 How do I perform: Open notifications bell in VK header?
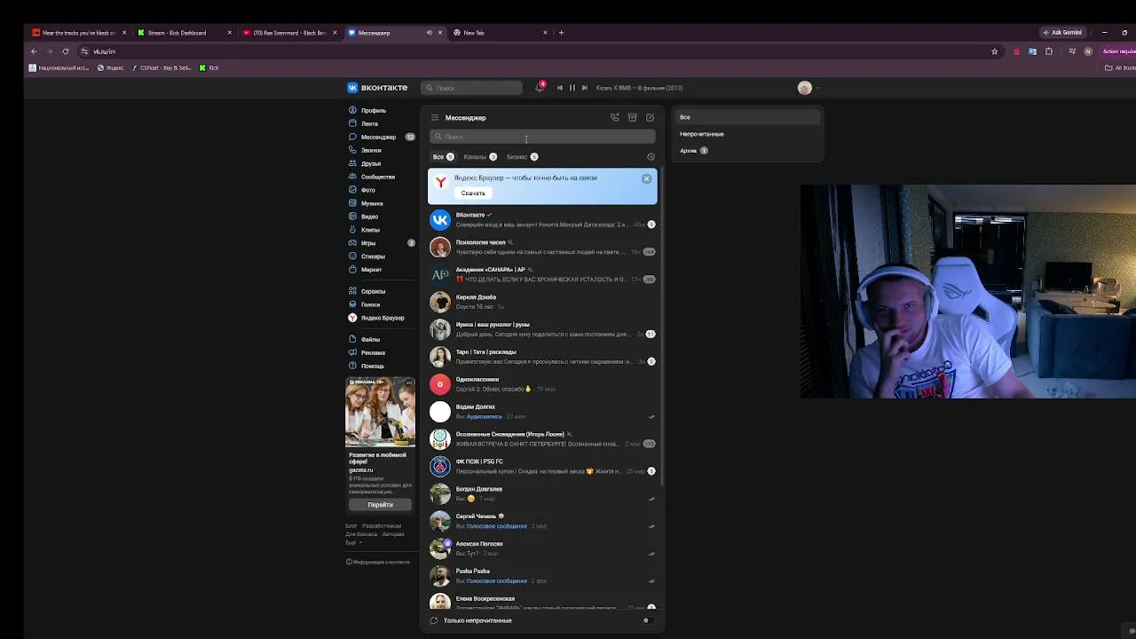[x=540, y=88]
